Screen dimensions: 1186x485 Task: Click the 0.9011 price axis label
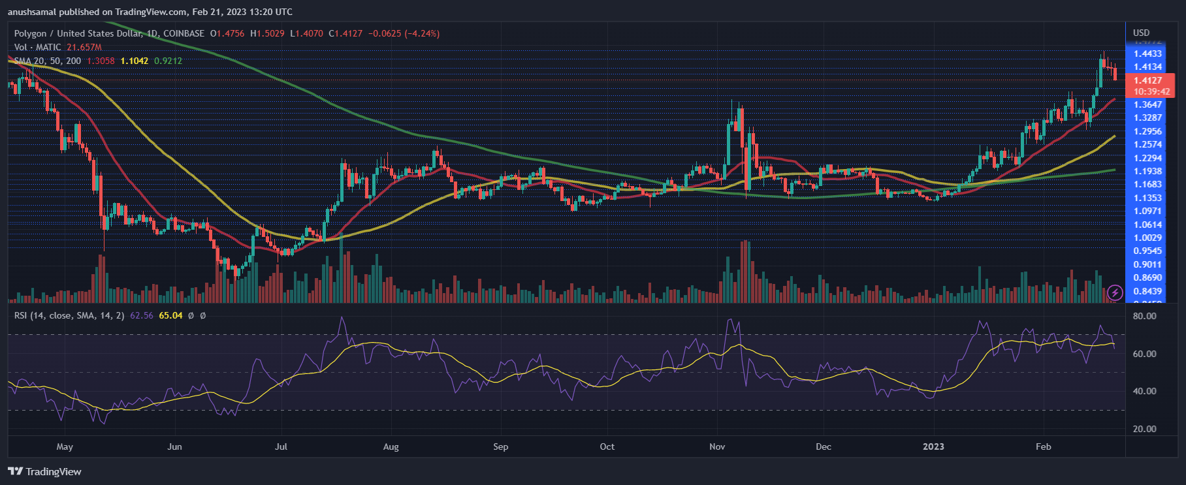pyautogui.click(x=1147, y=265)
